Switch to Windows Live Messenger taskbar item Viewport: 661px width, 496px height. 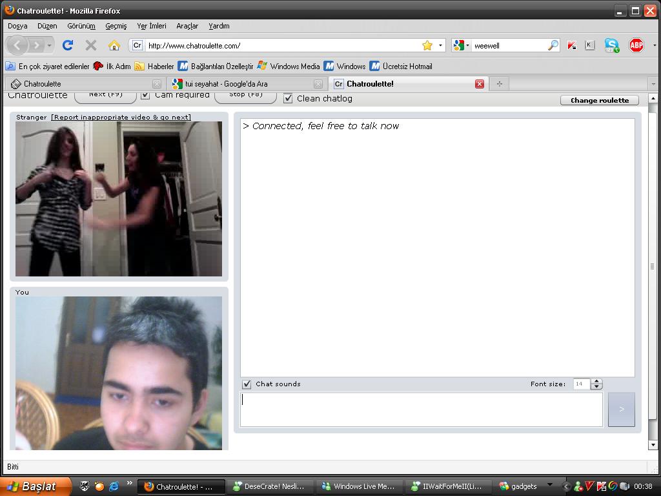click(358, 486)
